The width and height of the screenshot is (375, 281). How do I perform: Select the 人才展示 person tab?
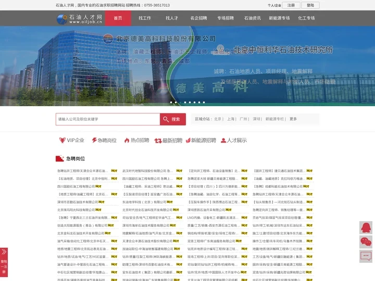pyautogui.click(x=234, y=140)
